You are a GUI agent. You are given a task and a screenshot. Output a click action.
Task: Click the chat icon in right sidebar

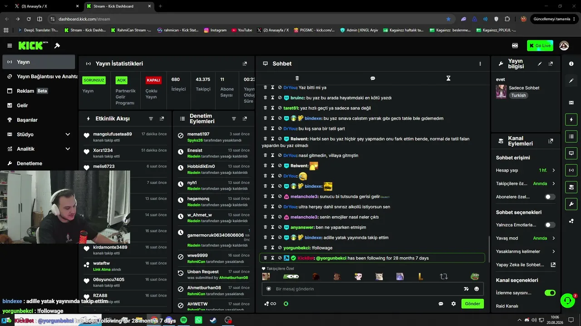coord(571,153)
